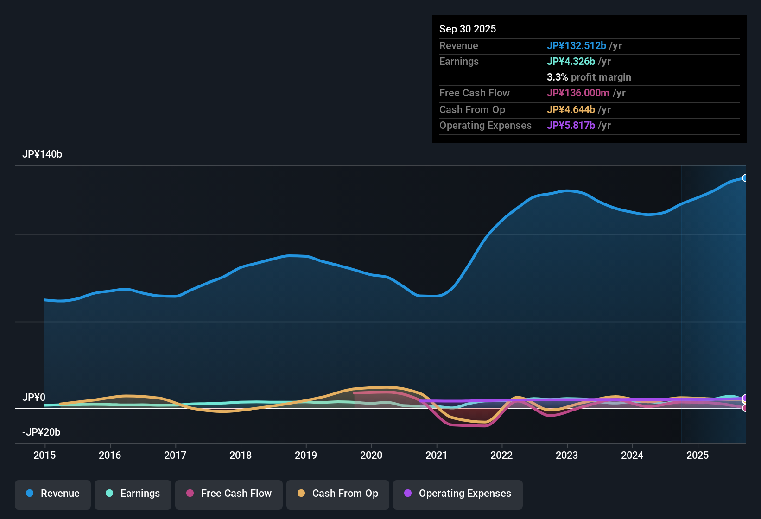Select the teal Earnings dot in the legend
Viewport: 761px width, 519px height.
(109, 494)
